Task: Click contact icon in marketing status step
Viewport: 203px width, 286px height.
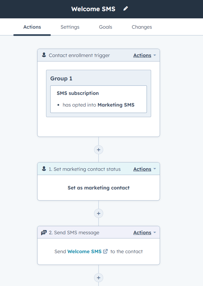Action: (x=44, y=169)
